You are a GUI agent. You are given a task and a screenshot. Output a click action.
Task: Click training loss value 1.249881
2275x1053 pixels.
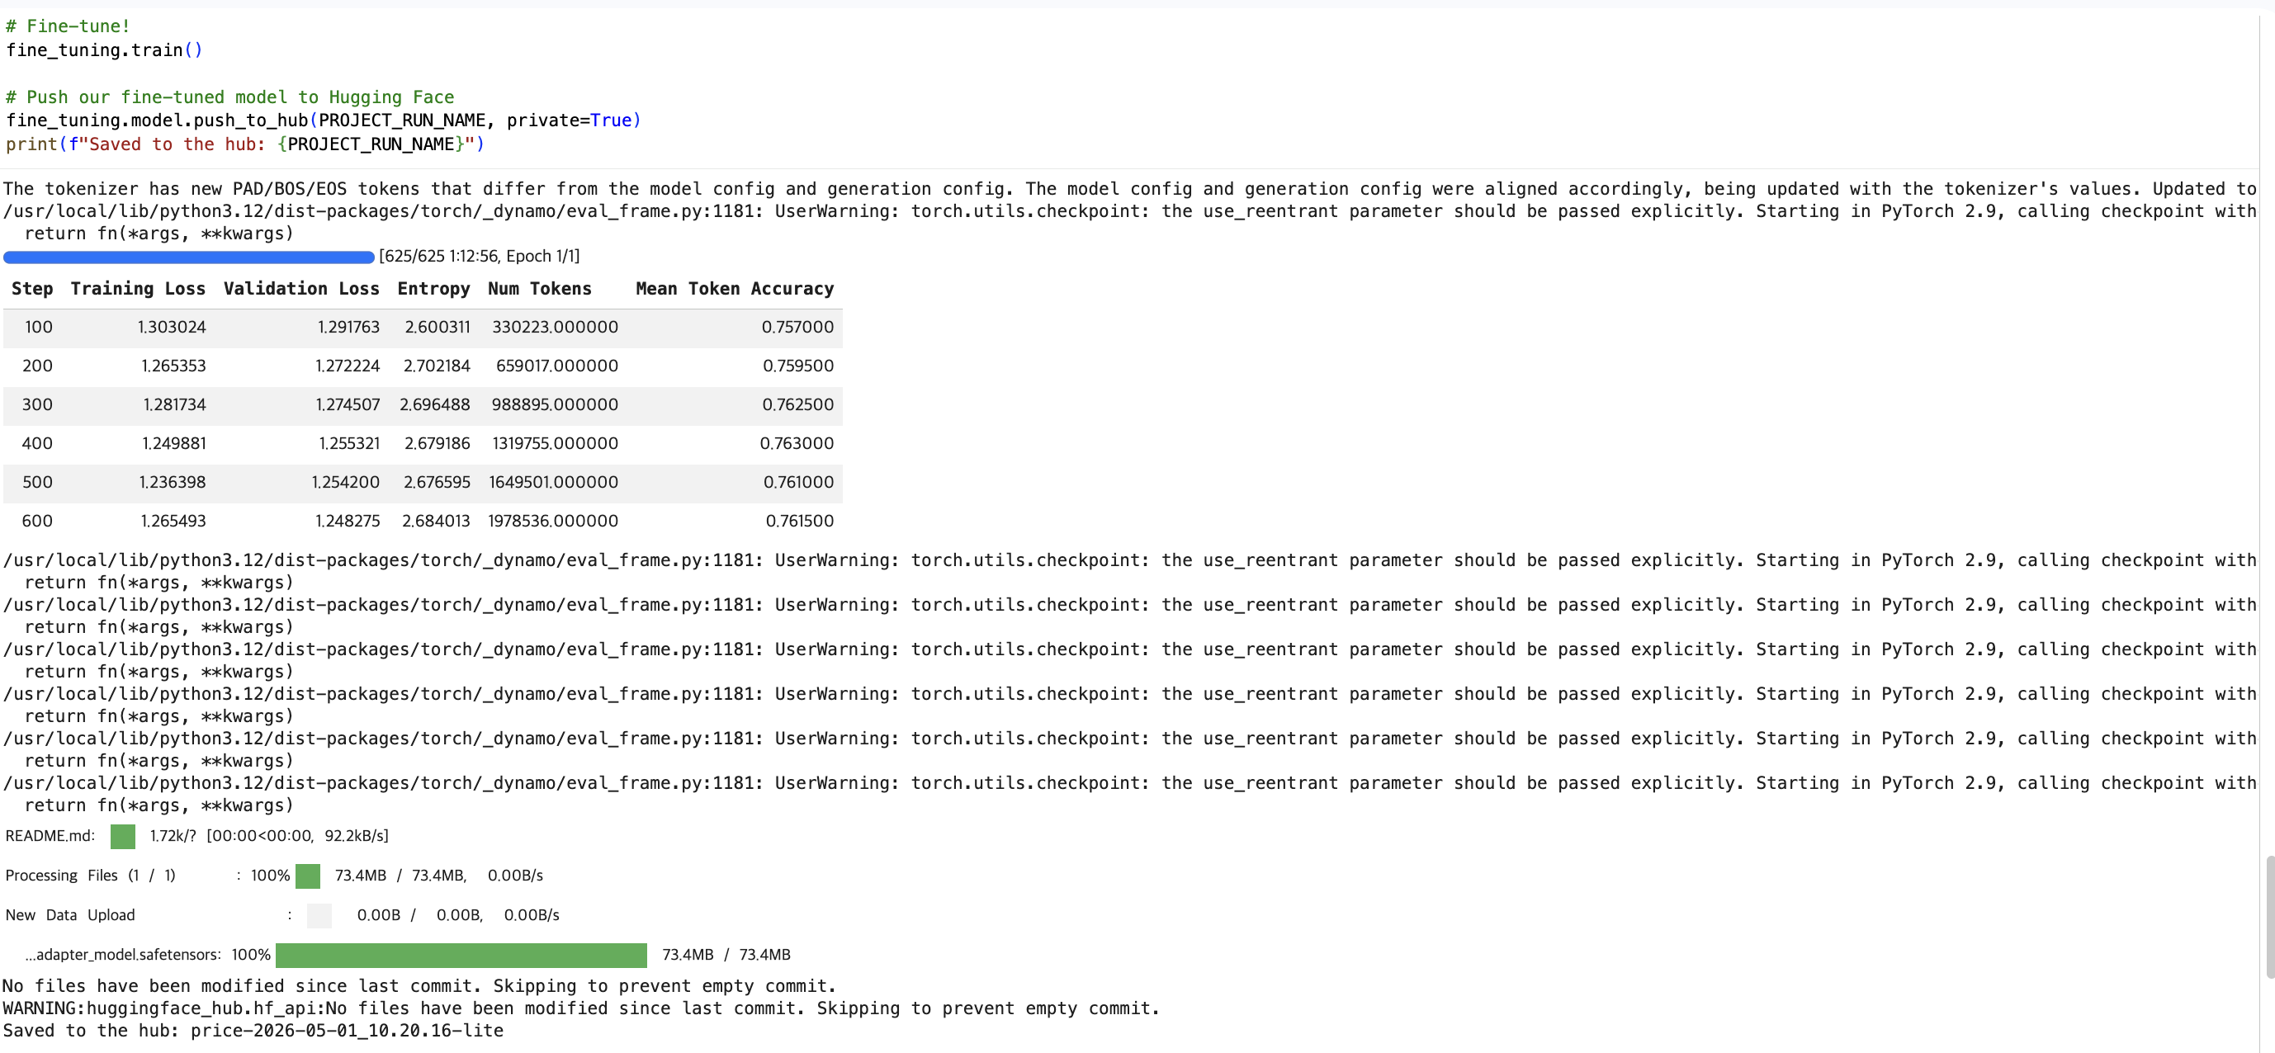tap(174, 443)
